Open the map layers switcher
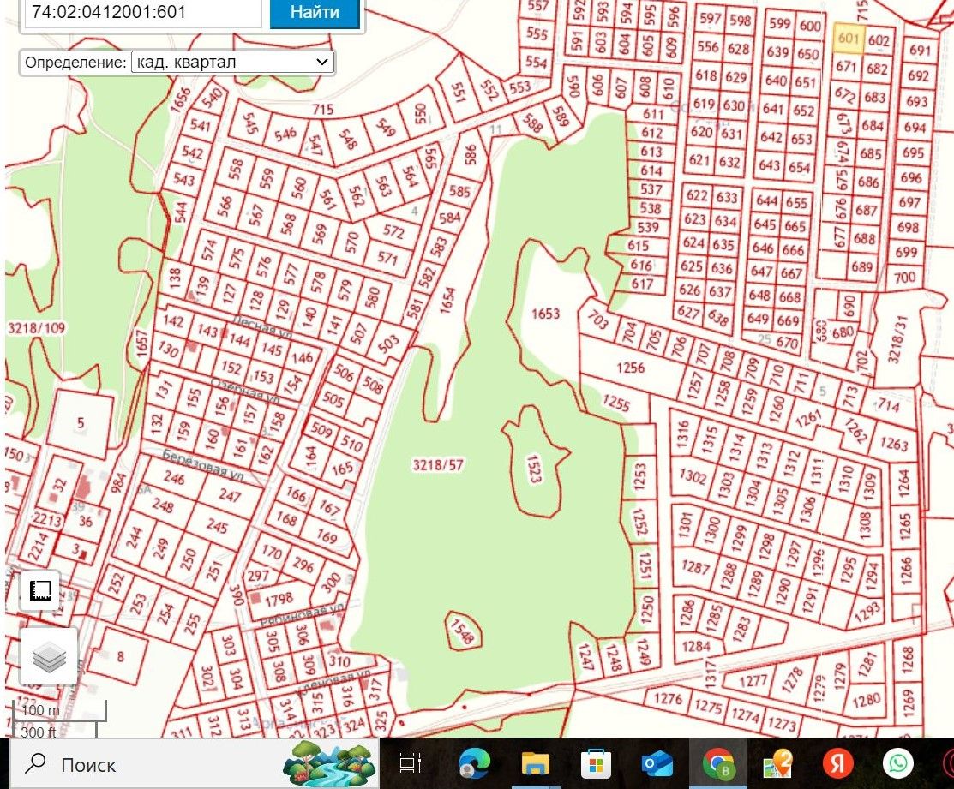 pyautogui.click(x=49, y=657)
